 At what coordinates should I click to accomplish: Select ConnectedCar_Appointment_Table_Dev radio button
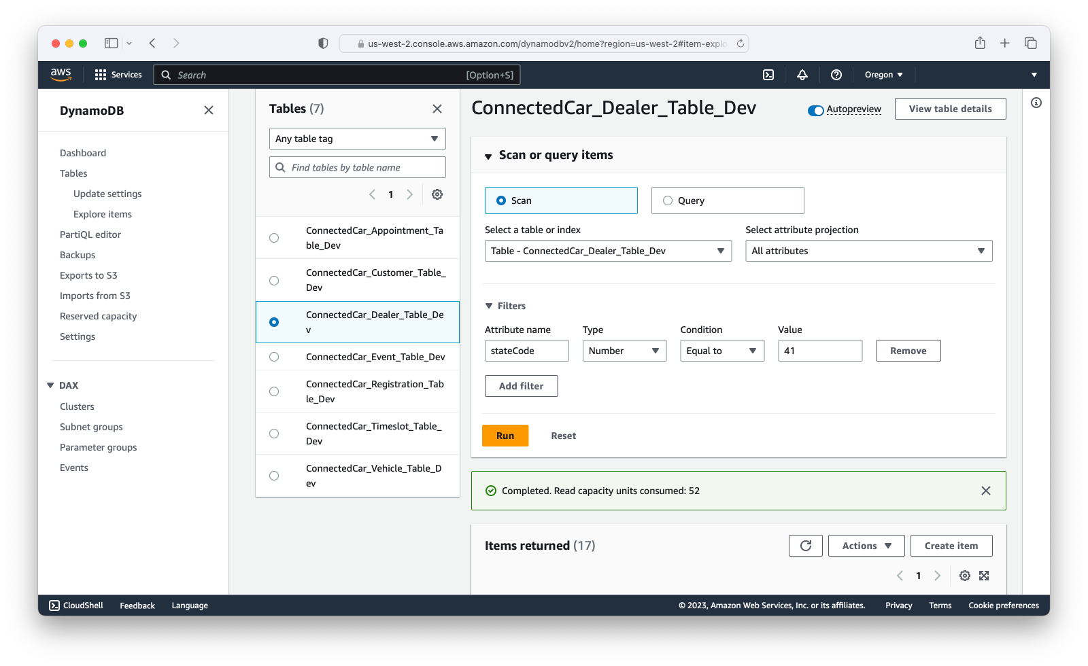click(x=274, y=238)
